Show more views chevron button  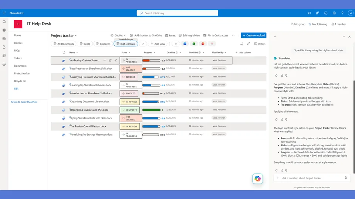(143, 44)
